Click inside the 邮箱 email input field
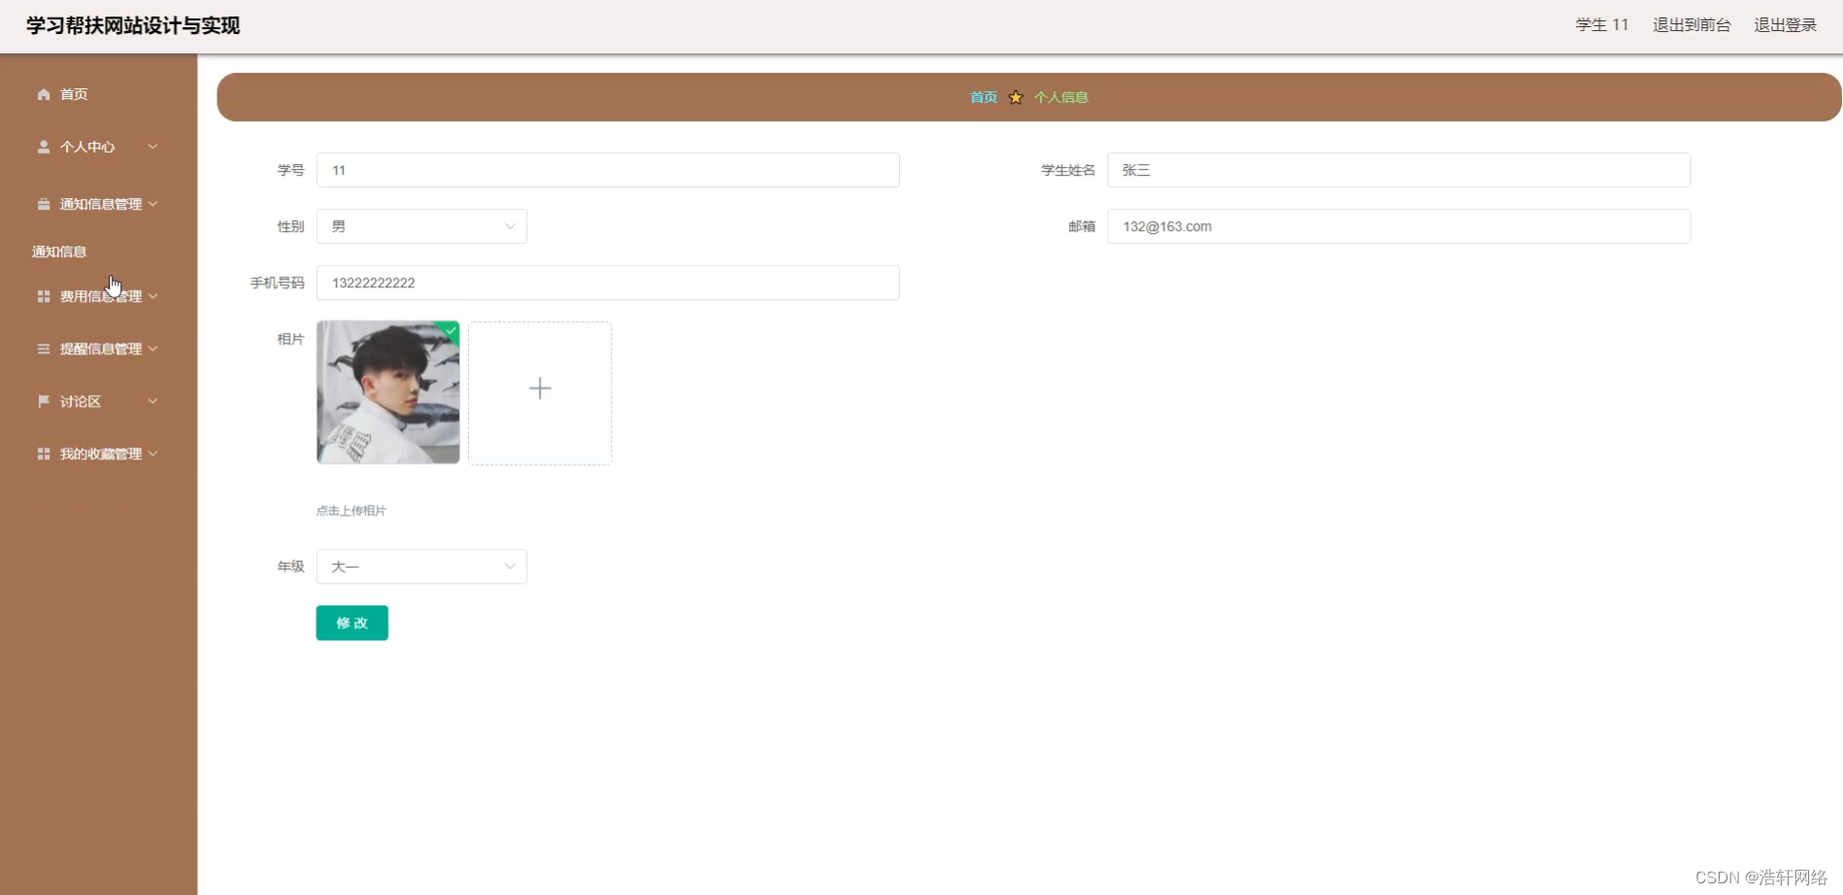This screenshot has width=1843, height=895. click(1398, 226)
